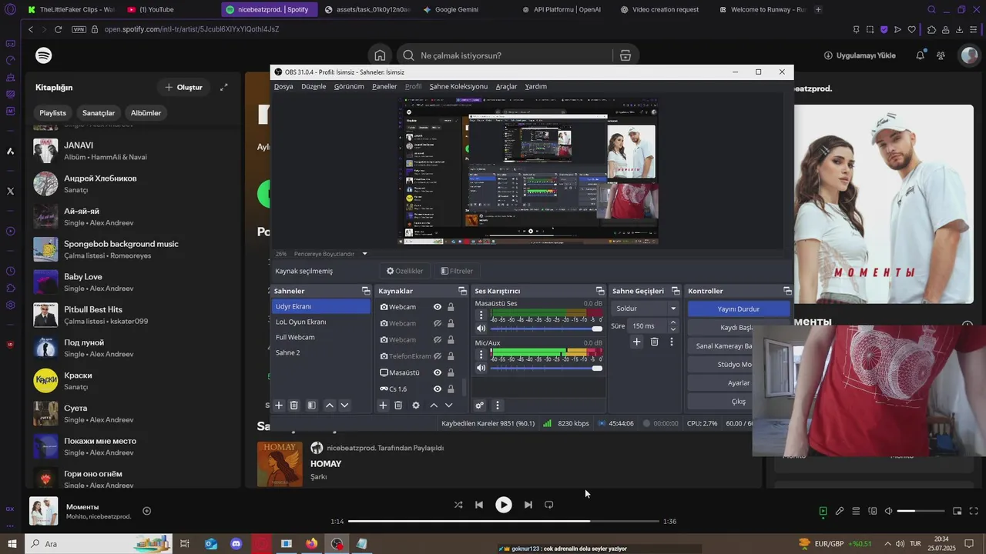
Task: Toggle Spotify now playing view
Action: (x=823, y=511)
